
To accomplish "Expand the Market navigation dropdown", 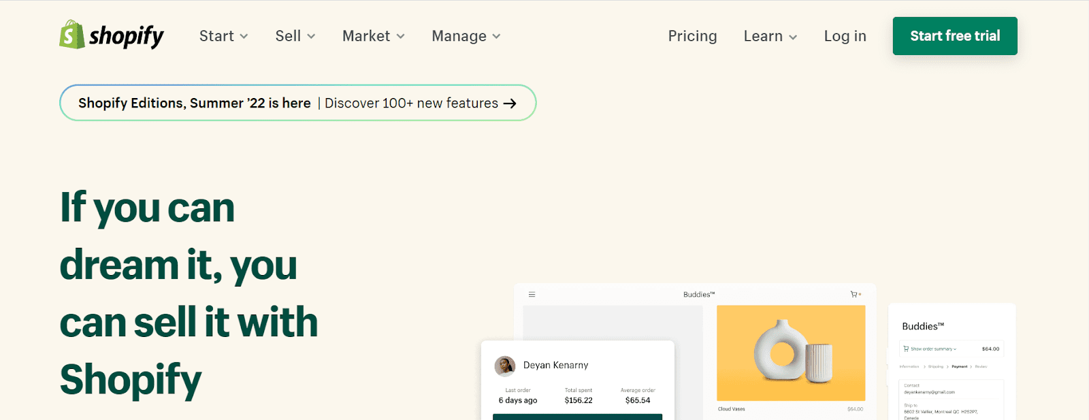I will (373, 36).
